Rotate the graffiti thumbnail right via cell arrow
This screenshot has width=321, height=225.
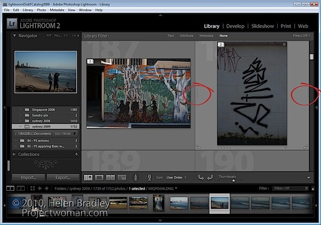click(x=305, y=147)
